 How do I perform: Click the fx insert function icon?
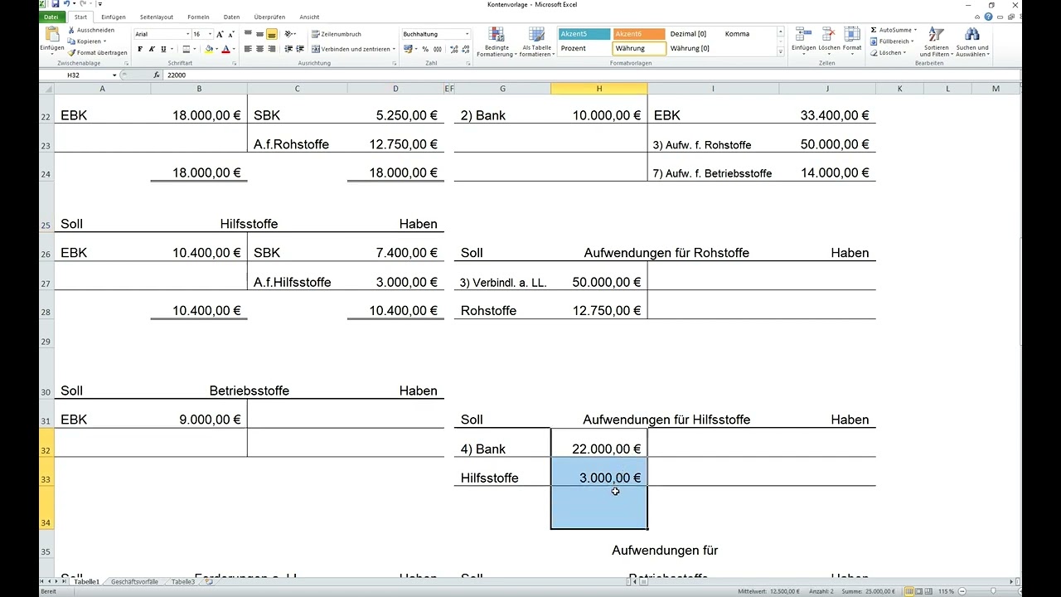click(x=157, y=75)
